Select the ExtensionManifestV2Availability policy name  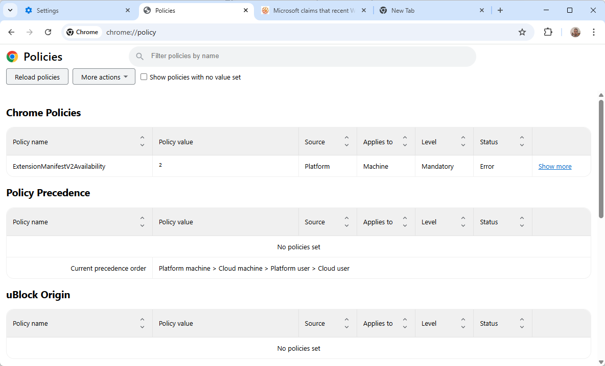(x=59, y=166)
